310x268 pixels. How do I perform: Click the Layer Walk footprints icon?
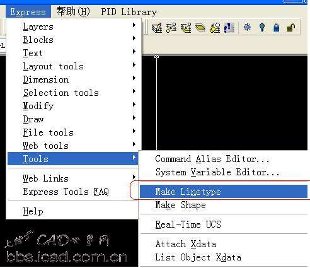229,28
